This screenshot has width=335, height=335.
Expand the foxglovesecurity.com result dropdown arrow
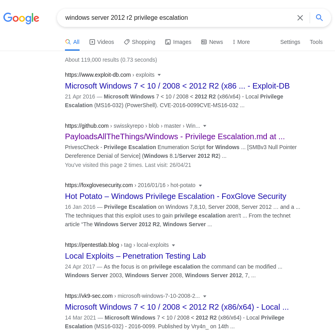(200, 185)
